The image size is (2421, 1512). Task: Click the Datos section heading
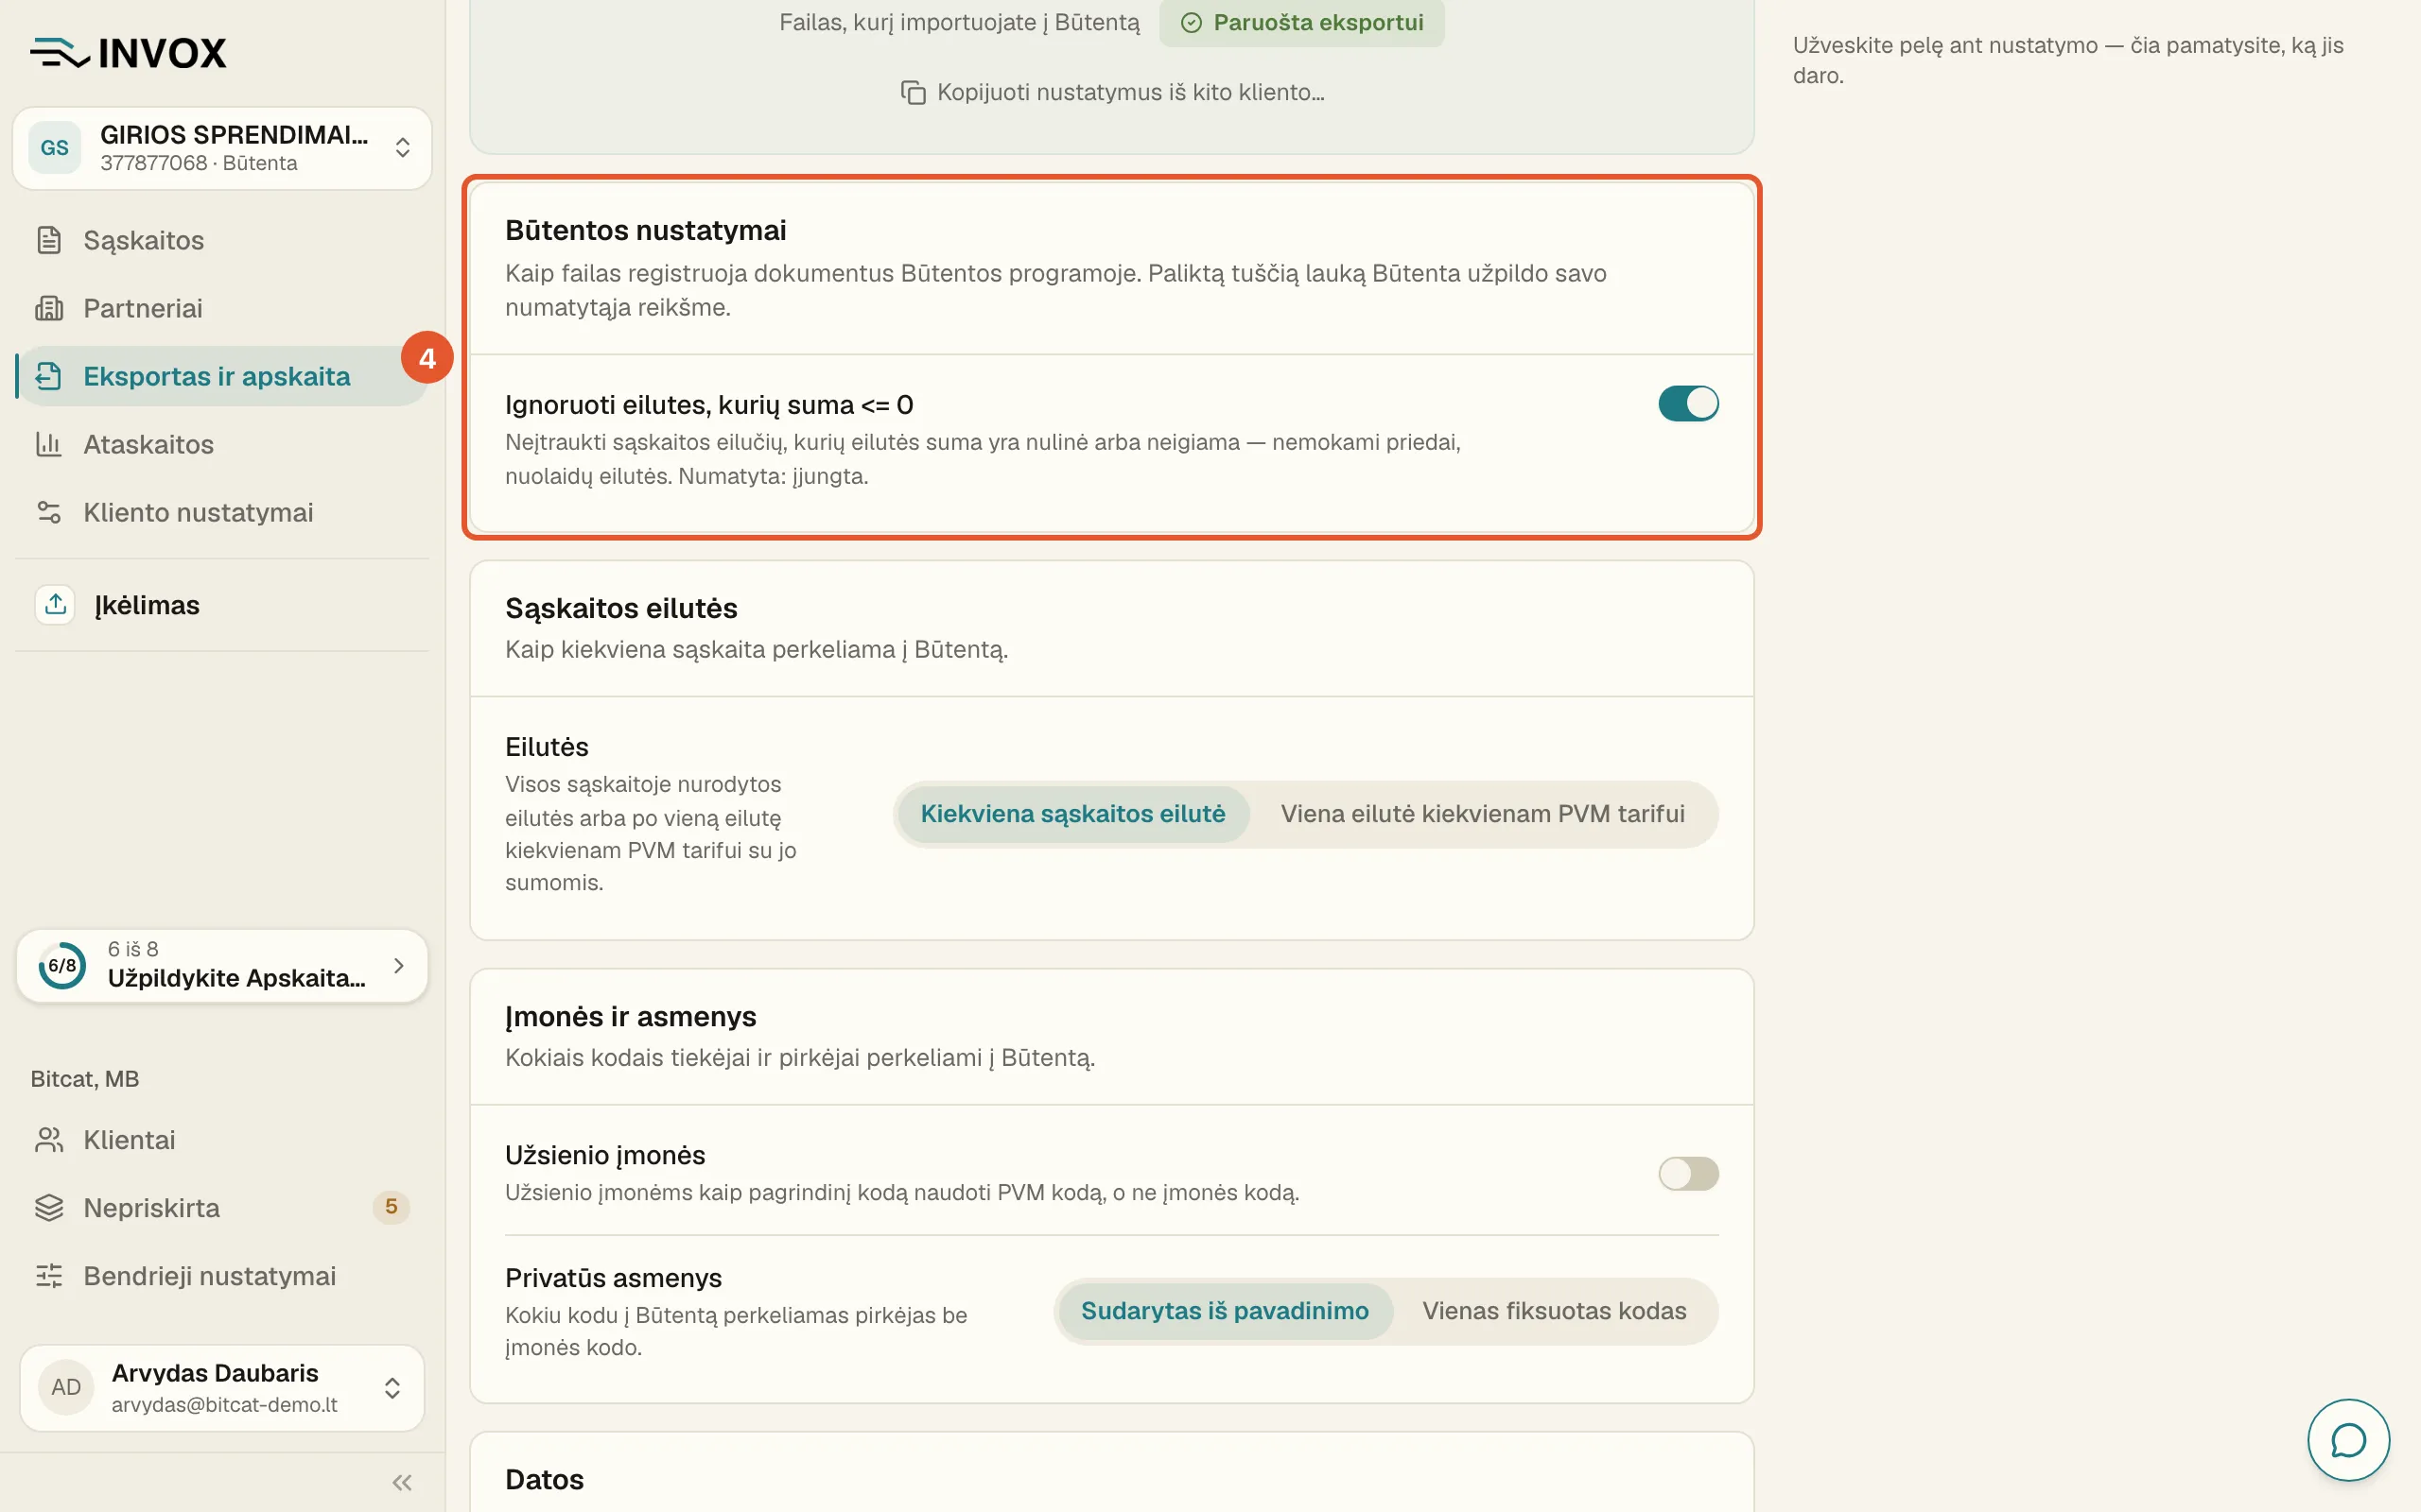pyautogui.click(x=544, y=1479)
